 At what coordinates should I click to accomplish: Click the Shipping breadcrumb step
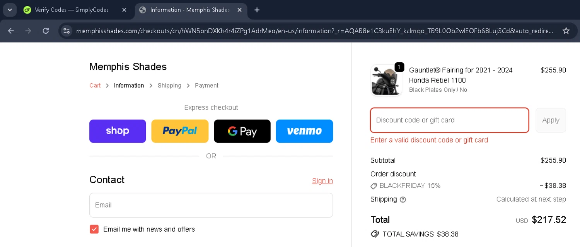click(169, 86)
